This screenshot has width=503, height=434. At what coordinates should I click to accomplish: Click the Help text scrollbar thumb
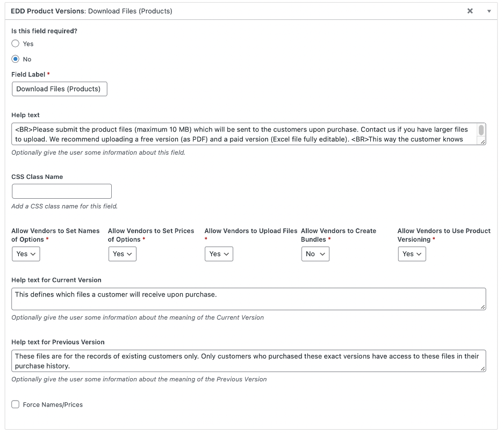pos(481,130)
